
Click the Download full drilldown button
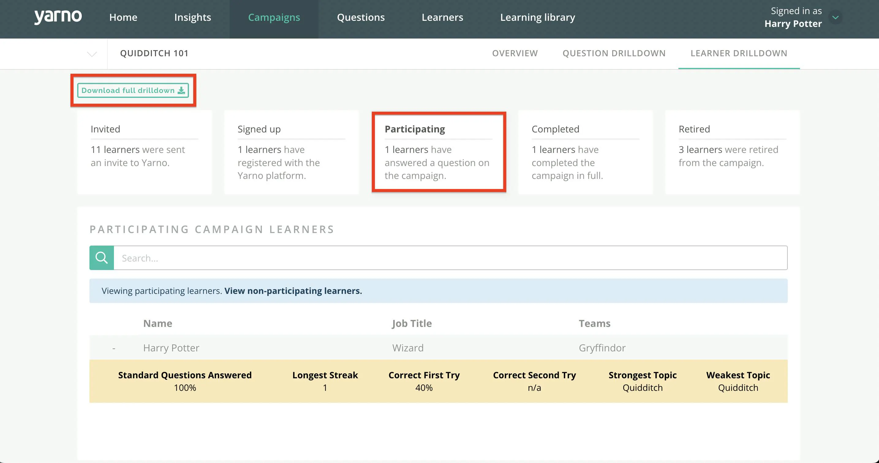coord(133,90)
